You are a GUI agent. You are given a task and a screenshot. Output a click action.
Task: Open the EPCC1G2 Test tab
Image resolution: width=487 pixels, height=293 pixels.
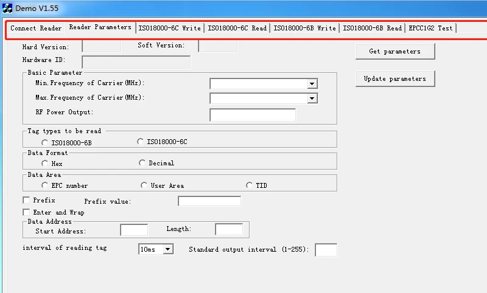[430, 28]
